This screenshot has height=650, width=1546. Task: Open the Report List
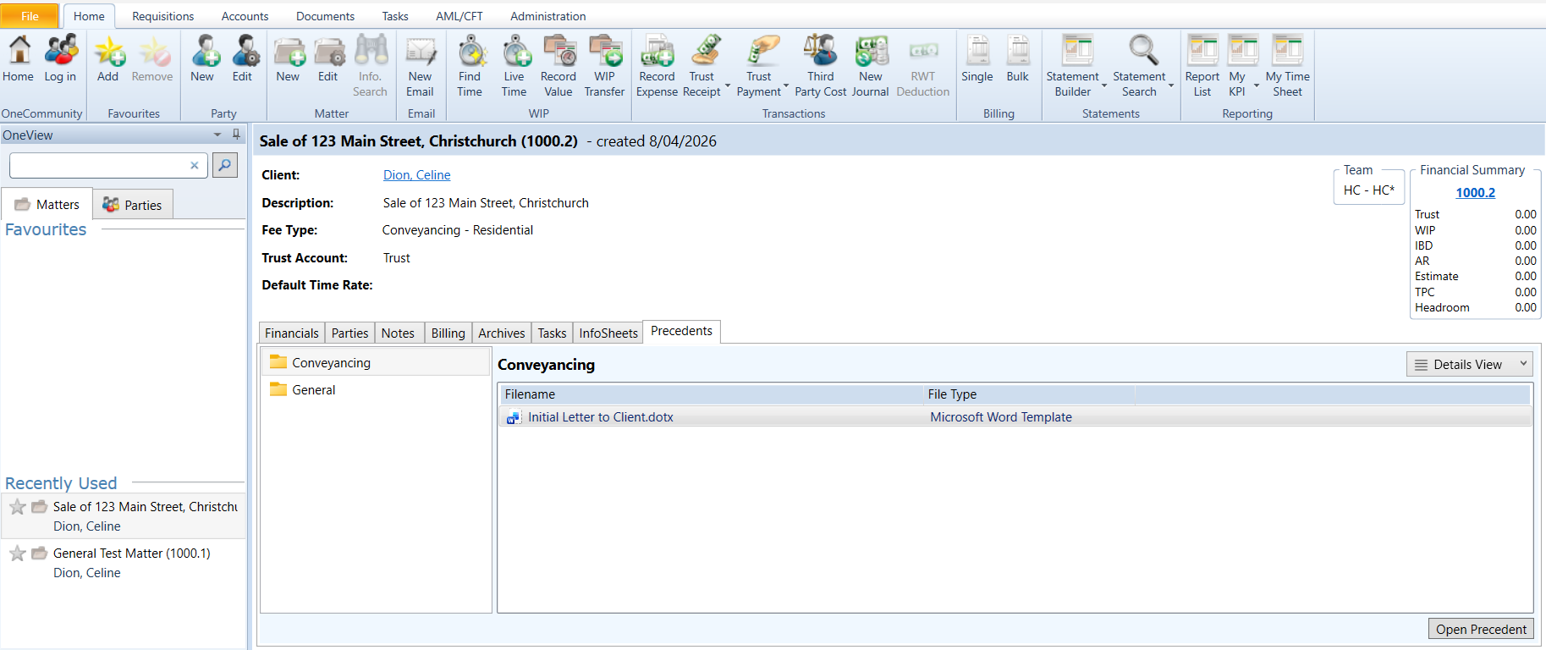1202,66
